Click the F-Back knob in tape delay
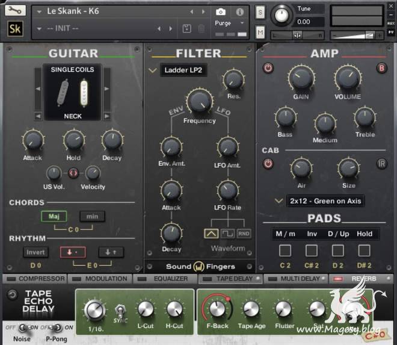This screenshot has width=397, height=345. click(217, 309)
